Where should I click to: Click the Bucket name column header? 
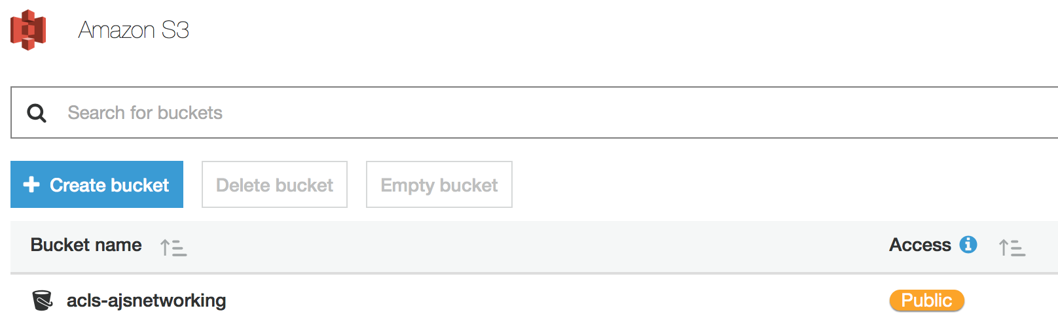86,245
